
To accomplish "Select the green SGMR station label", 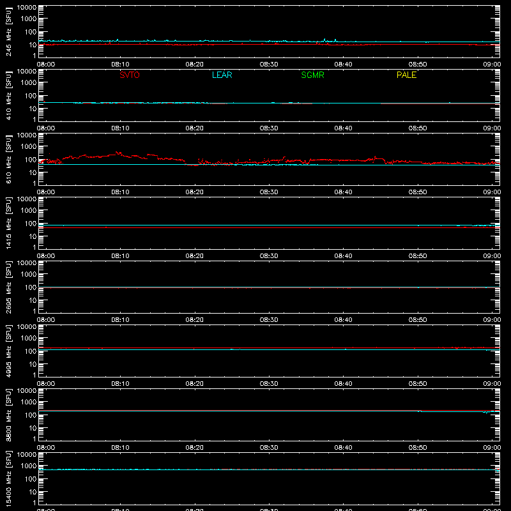I will [x=312, y=75].
